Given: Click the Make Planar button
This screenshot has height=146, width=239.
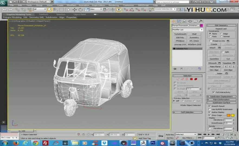Looking at the screenshot, I should pos(215,67).
